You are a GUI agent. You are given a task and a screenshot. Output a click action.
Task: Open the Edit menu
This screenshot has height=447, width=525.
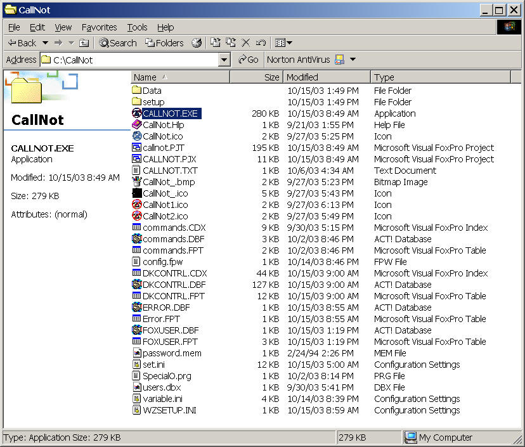(x=37, y=27)
